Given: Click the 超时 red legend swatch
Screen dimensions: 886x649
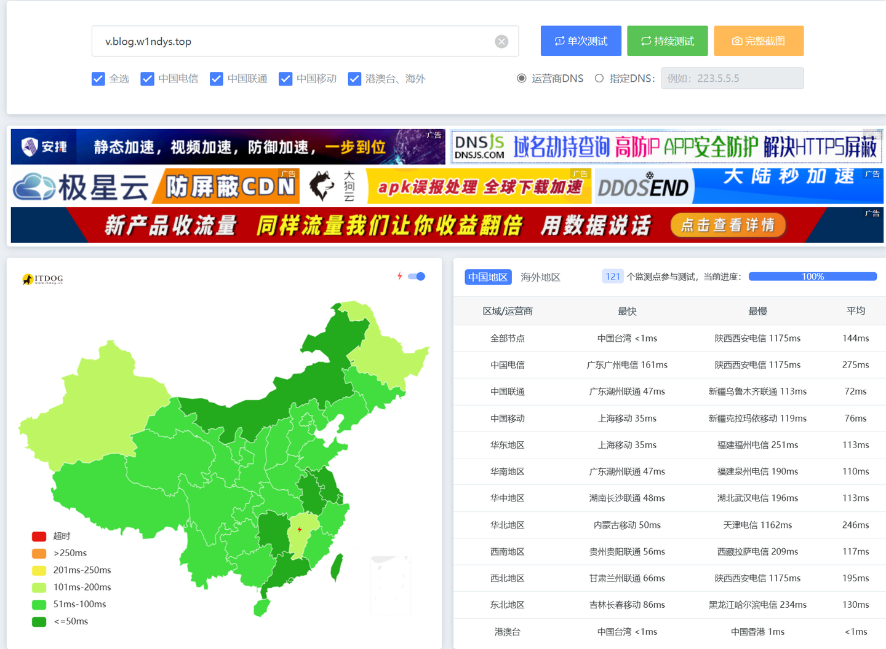Looking at the screenshot, I should coord(39,536).
